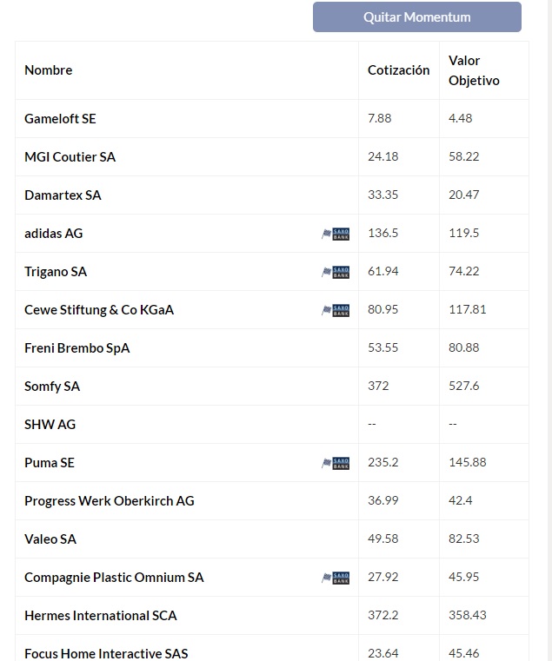Image resolution: width=552 pixels, height=661 pixels.
Task: Click the Saxo Bank icon beside Puma SE
Action: pyautogui.click(x=336, y=463)
